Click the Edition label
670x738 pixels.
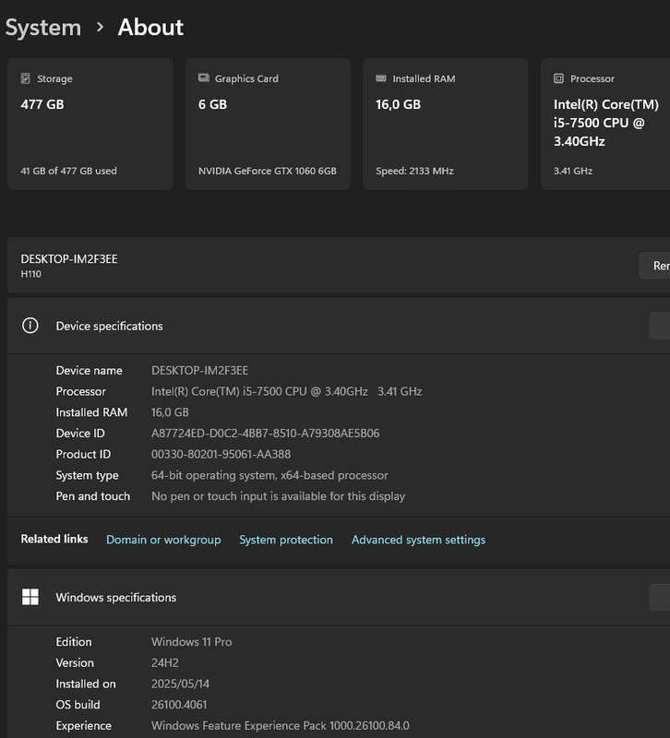click(x=74, y=642)
